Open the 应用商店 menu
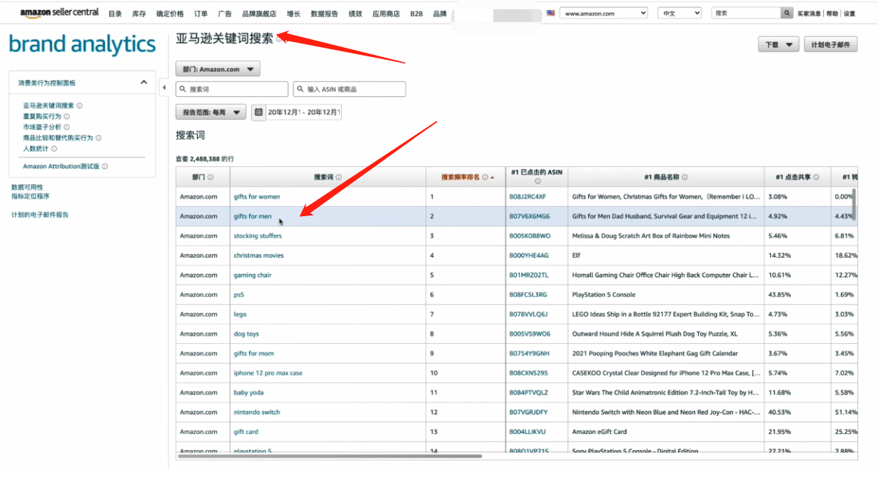The width and height of the screenshot is (888, 478). point(386,14)
